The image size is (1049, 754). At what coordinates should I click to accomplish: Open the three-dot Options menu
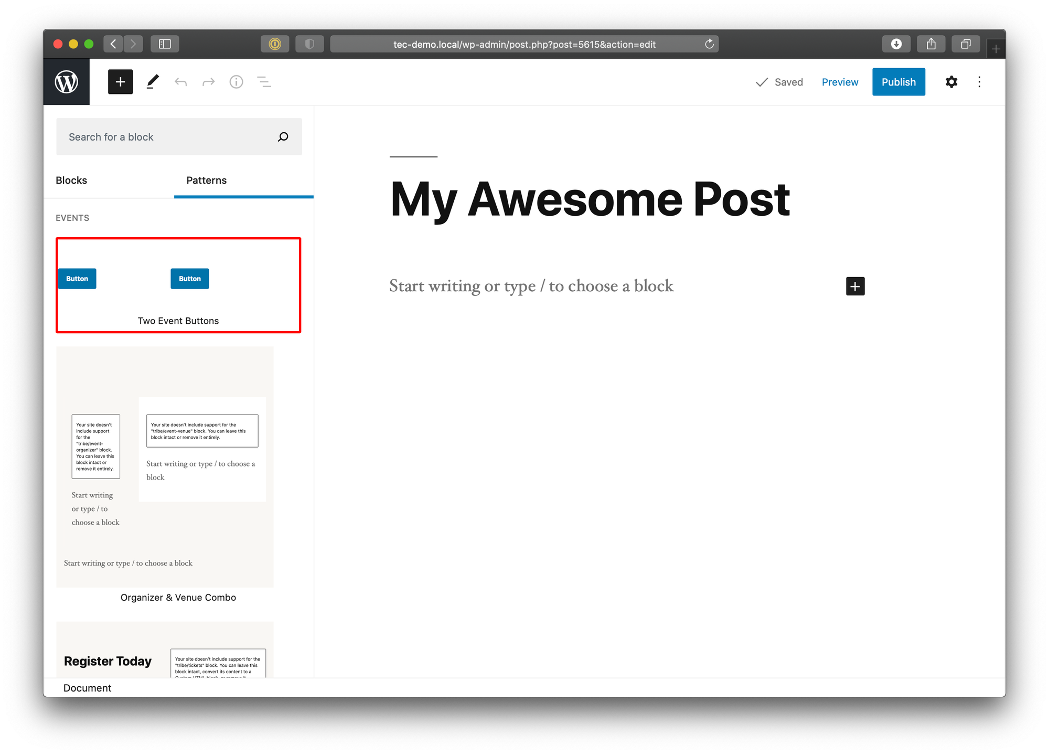tap(979, 82)
